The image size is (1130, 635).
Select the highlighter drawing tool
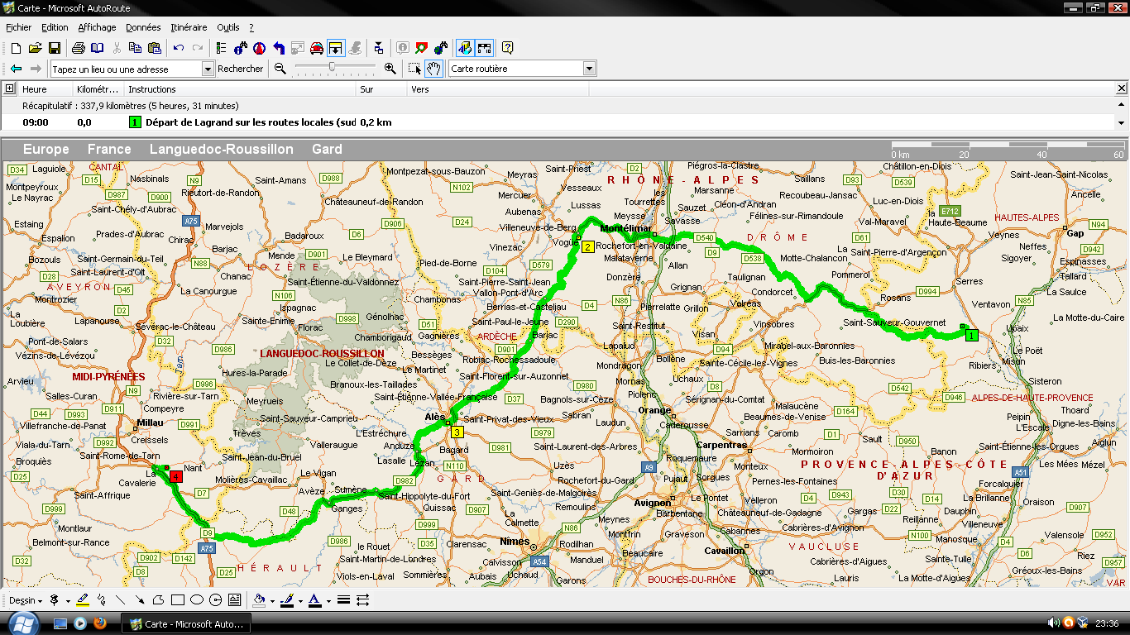tap(82, 600)
